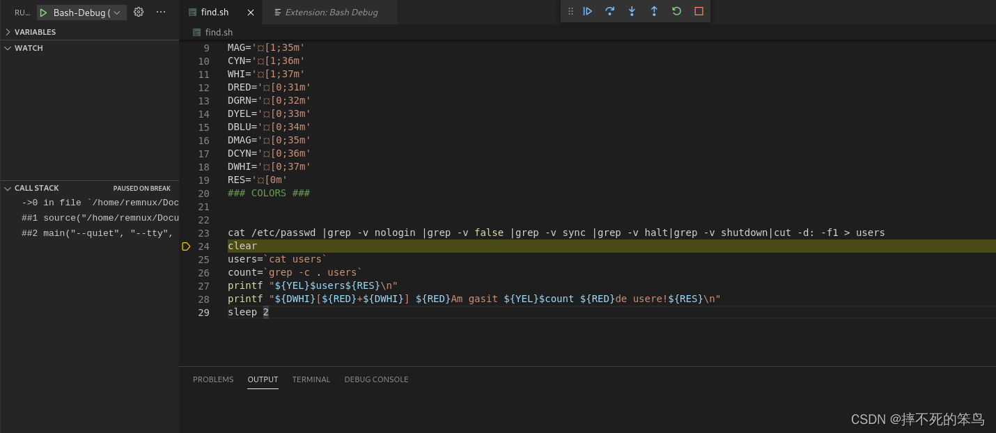Click find.sh in the breadcrumb bar

[x=219, y=32]
